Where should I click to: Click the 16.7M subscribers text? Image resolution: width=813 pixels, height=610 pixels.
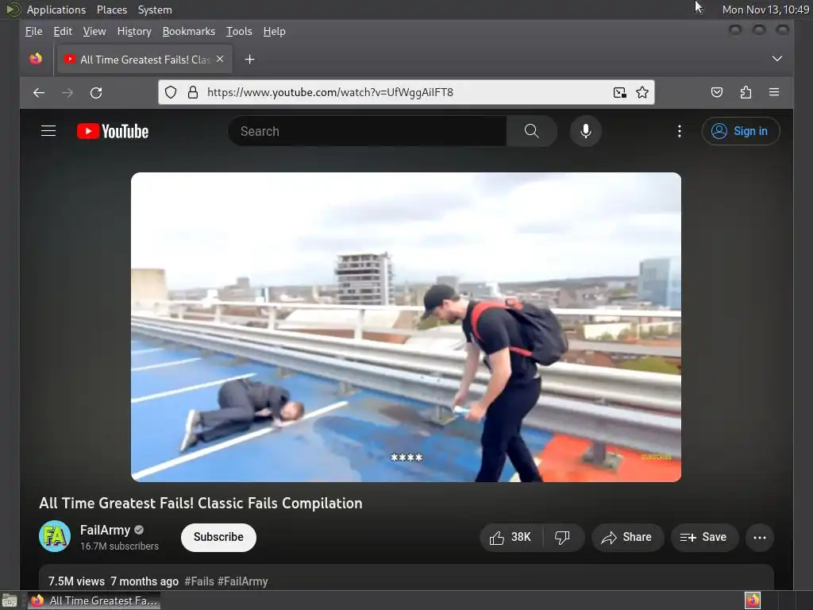tap(119, 546)
